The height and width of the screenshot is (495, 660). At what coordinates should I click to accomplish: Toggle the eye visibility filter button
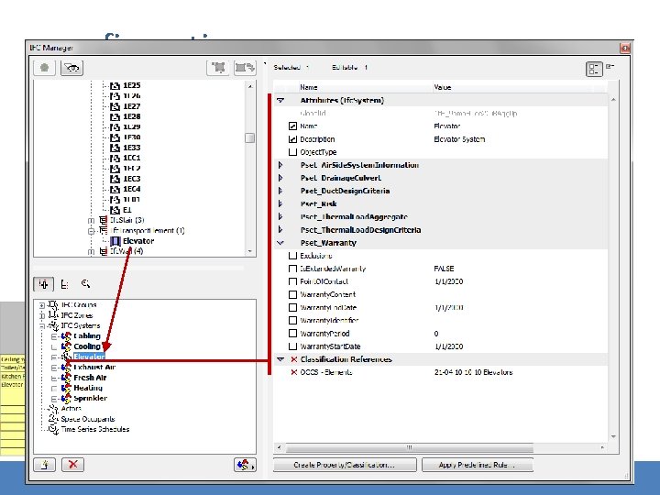click(x=72, y=68)
